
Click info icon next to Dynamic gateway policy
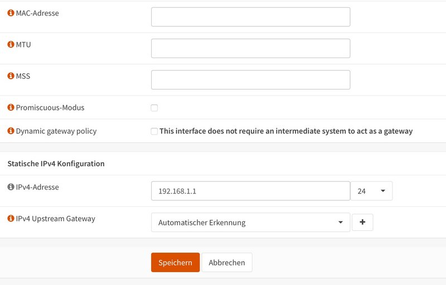pos(11,131)
